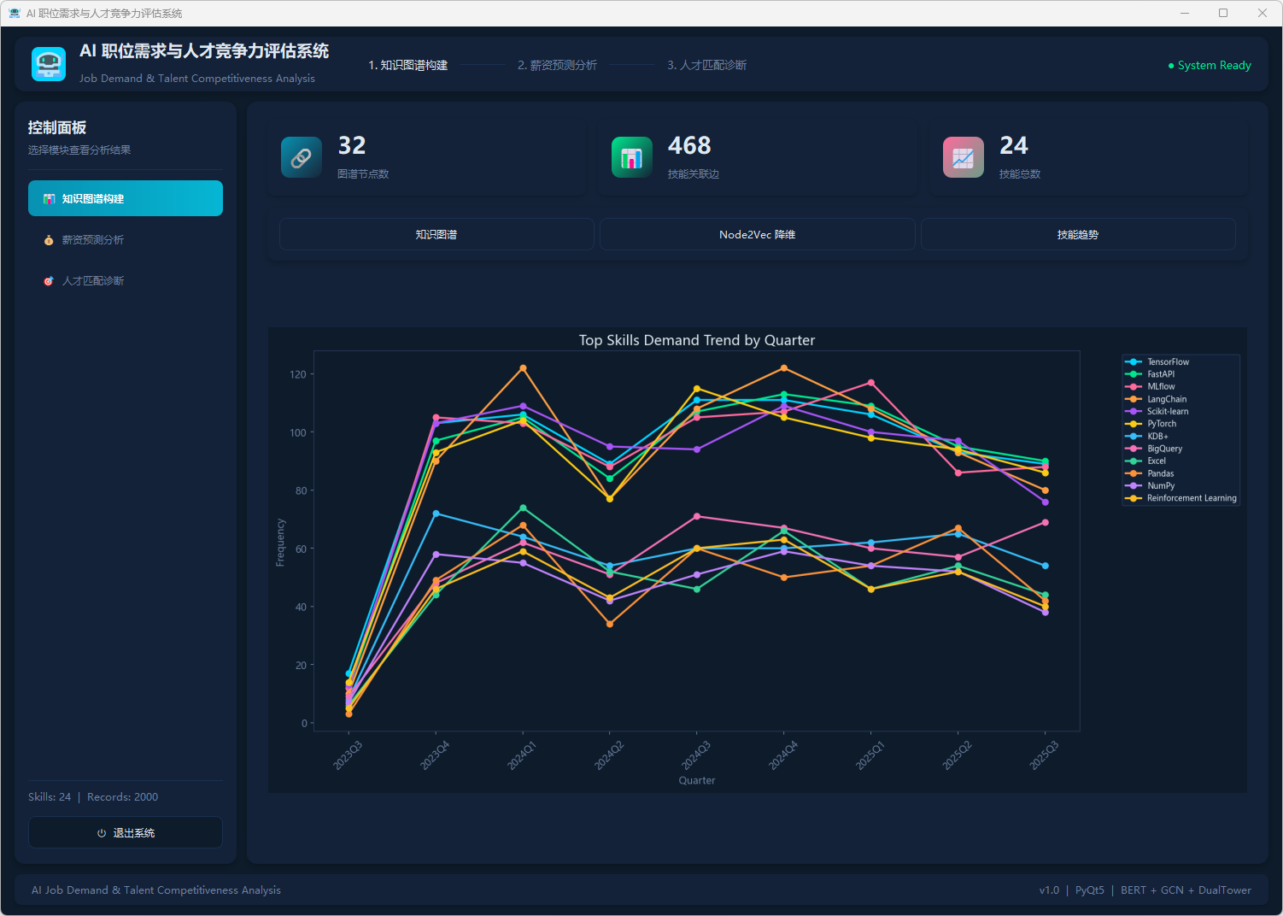The image size is (1283, 916).
Task: Open the 知识图谱 tab
Action: pos(436,234)
